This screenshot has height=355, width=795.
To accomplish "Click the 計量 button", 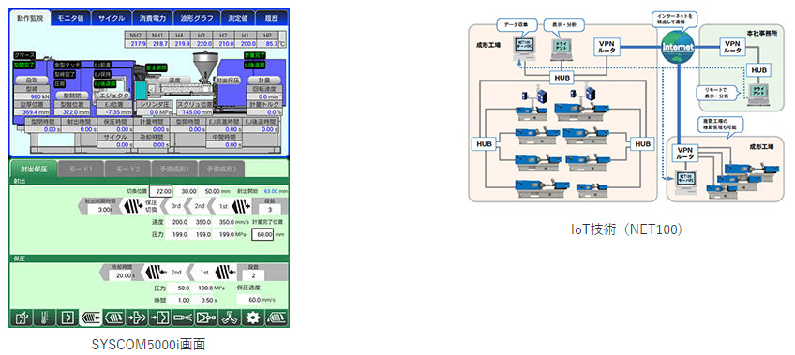I will [x=263, y=81].
